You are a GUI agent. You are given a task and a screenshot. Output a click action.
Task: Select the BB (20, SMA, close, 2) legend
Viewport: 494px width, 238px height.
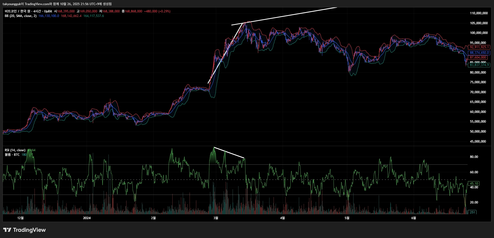click(20, 16)
